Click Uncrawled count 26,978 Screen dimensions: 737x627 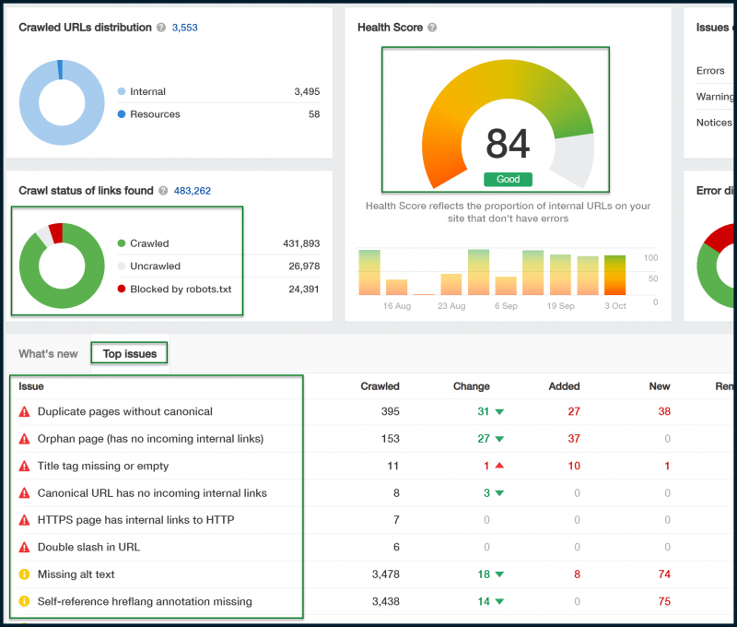304,266
